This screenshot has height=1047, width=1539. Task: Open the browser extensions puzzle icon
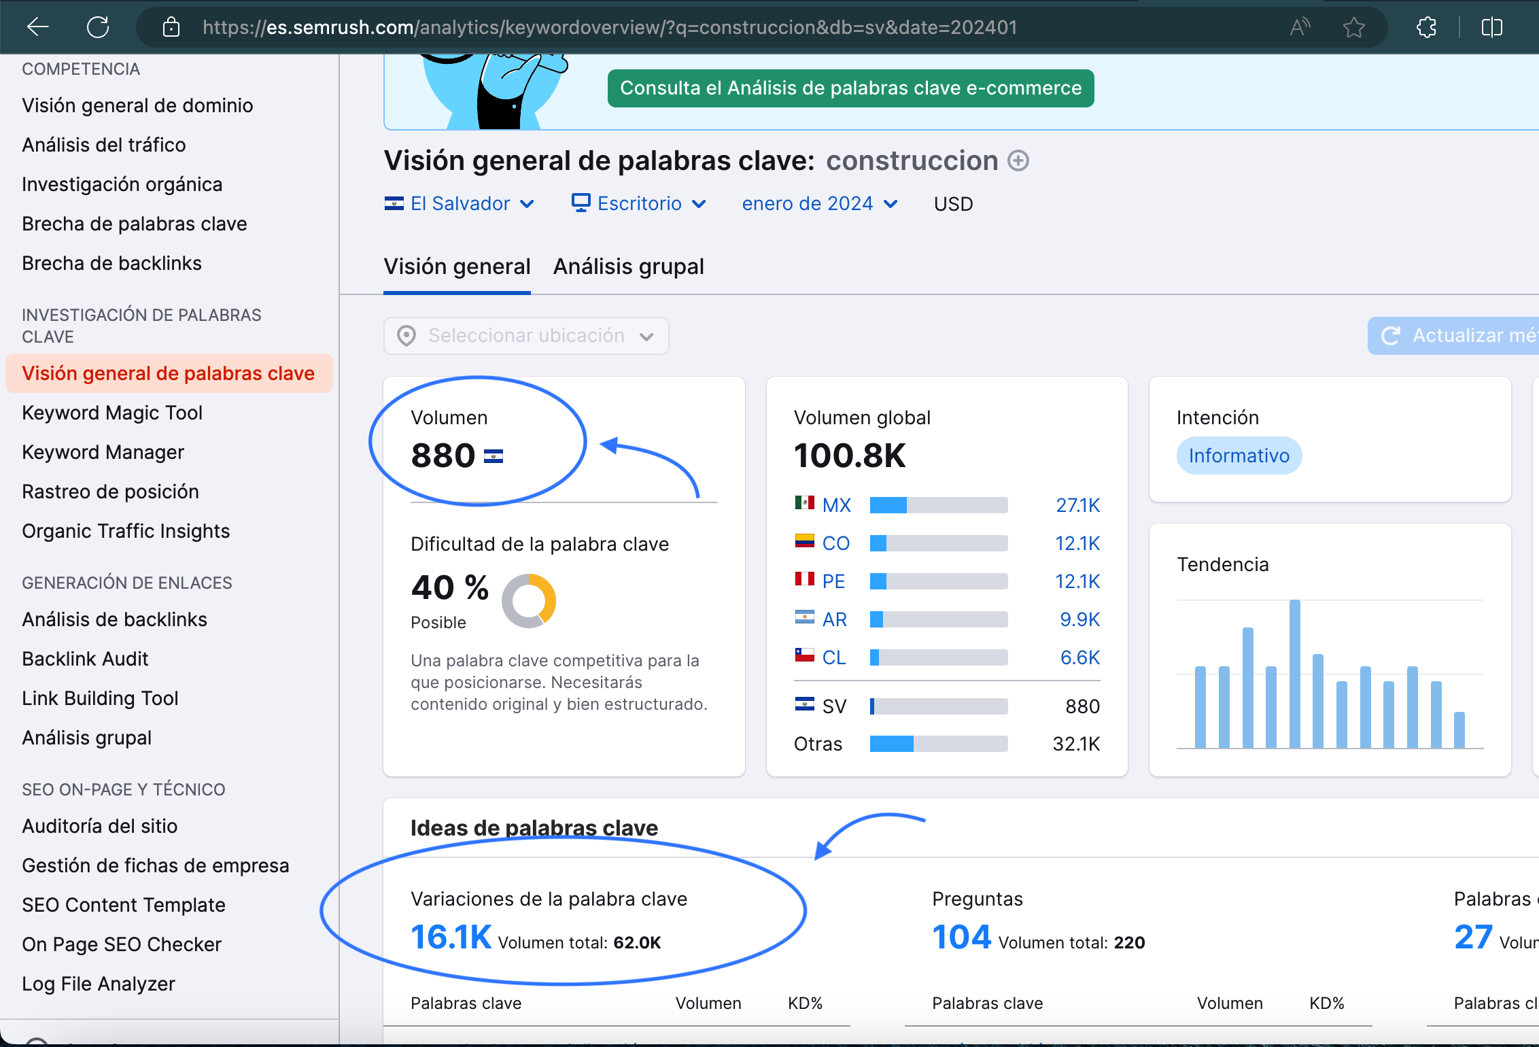[x=1426, y=27]
